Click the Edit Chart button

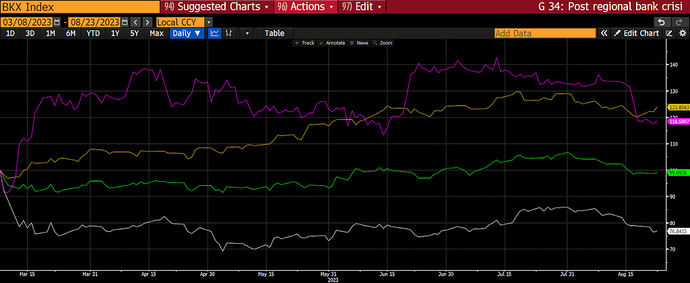pyautogui.click(x=637, y=34)
